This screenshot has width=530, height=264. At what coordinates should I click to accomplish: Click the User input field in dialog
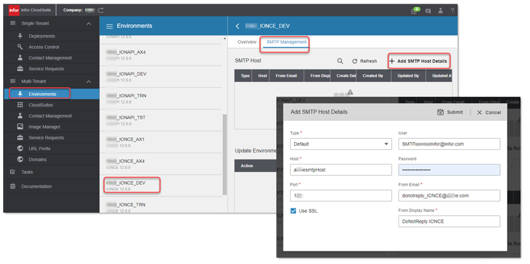(x=449, y=144)
